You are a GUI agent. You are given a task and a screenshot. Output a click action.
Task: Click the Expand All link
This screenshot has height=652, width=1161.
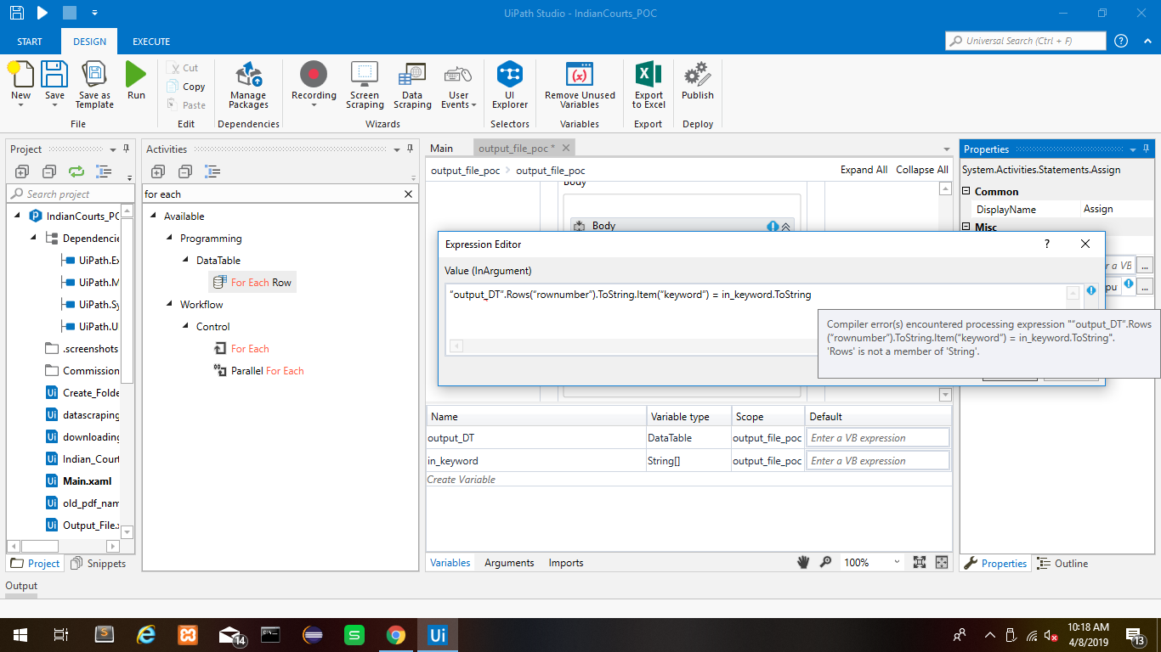[864, 170]
